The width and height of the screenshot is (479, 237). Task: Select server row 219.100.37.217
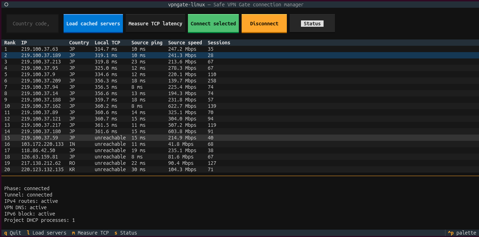tap(239, 125)
